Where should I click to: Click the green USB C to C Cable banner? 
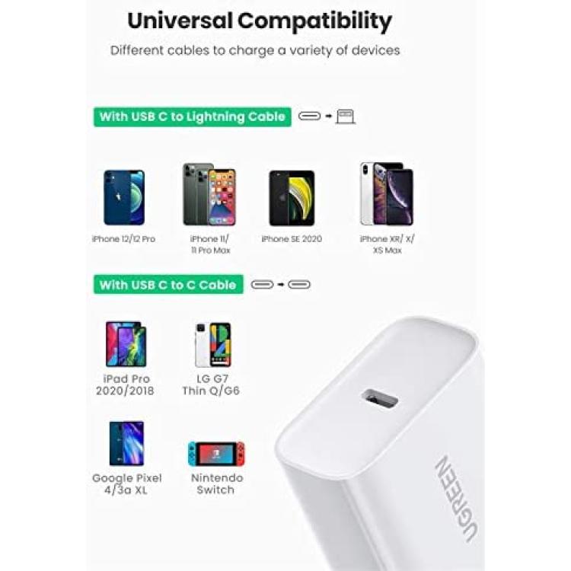[x=168, y=285]
